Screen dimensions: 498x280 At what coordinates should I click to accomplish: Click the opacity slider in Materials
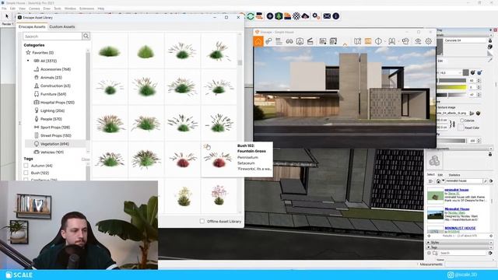pyautogui.click(x=451, y=141)
